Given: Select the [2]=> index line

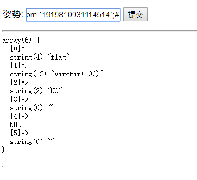Looking at the screenshot, I should point(19,82).
